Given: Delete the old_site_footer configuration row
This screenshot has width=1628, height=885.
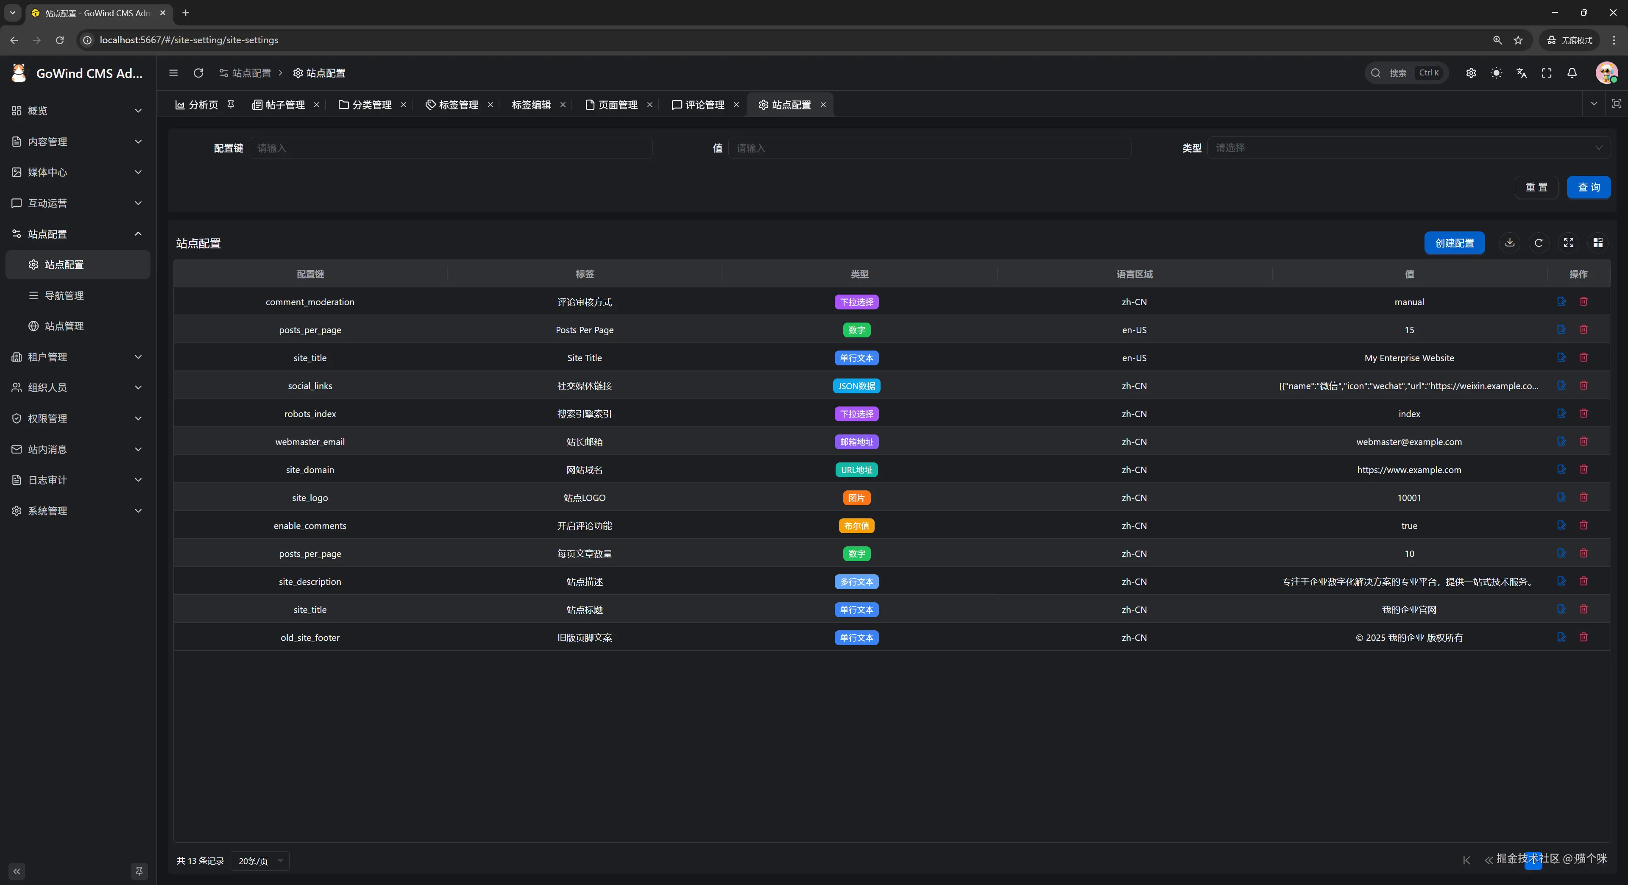Looking at the screenshot, I should point(1583,637).
